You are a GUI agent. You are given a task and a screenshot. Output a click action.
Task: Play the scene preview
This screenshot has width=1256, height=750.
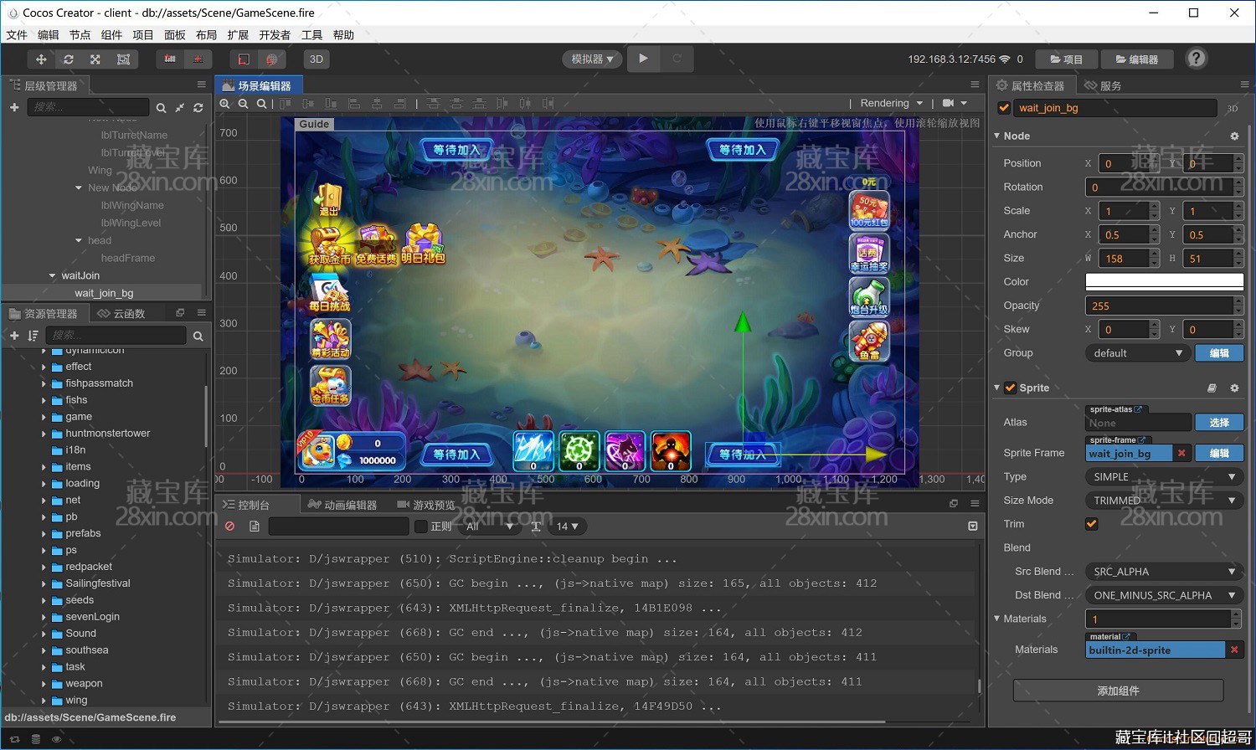643,59
